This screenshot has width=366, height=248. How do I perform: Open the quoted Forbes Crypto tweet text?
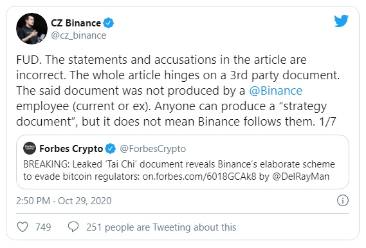click(x=179, y=171)
